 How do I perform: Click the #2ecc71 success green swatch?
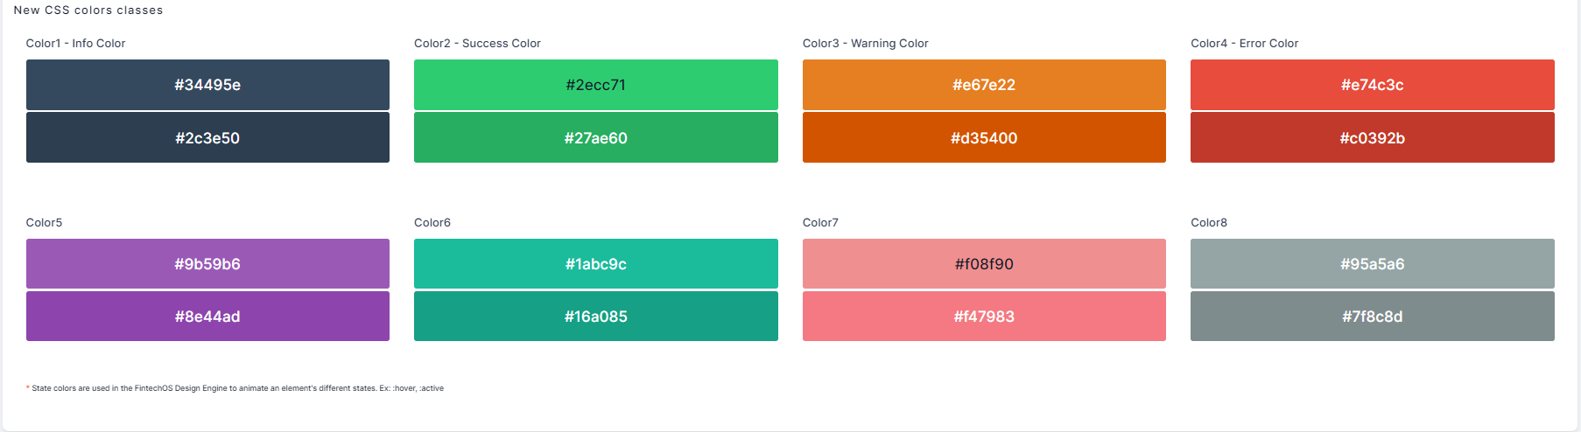595,85
